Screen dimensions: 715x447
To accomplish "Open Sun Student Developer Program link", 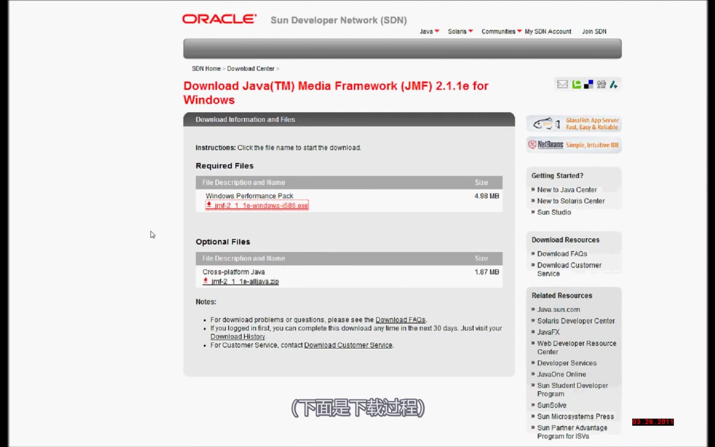I will pos(572,389).
